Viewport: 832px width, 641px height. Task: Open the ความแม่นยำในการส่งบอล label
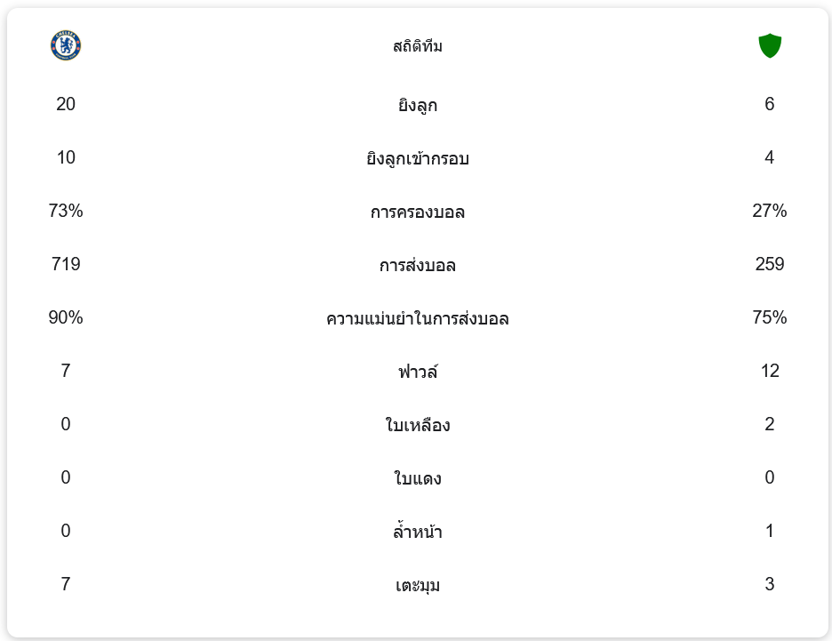tap(417, 318)
